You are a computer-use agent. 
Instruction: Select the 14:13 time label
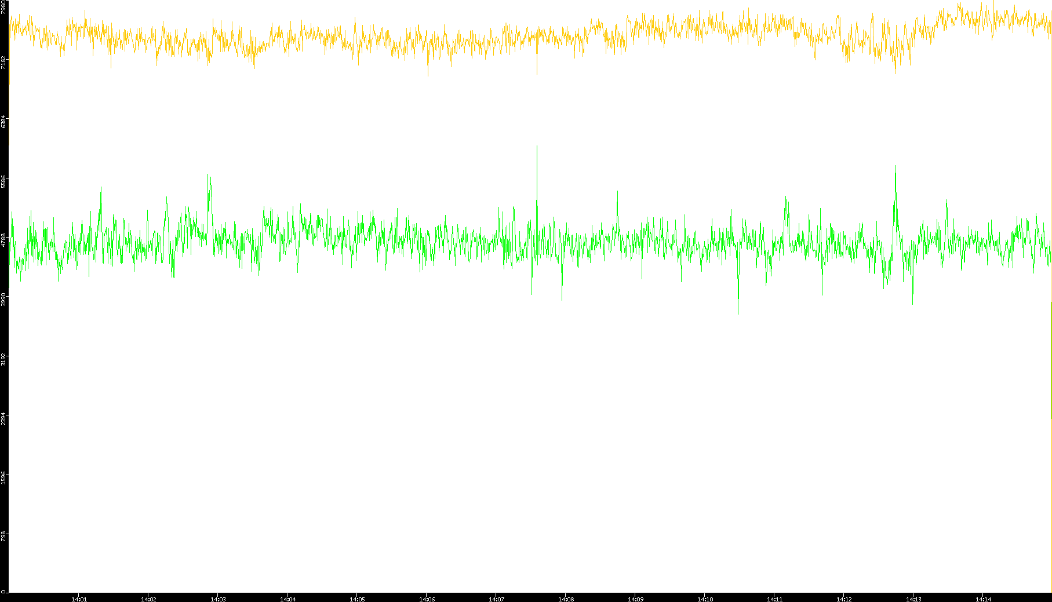click(x=913, y=599)
